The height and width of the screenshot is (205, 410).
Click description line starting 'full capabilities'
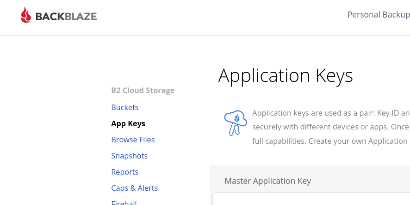click(x=330, y=141)
